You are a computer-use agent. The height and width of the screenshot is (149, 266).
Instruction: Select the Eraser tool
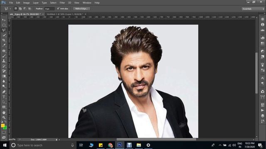coord(4,71)
